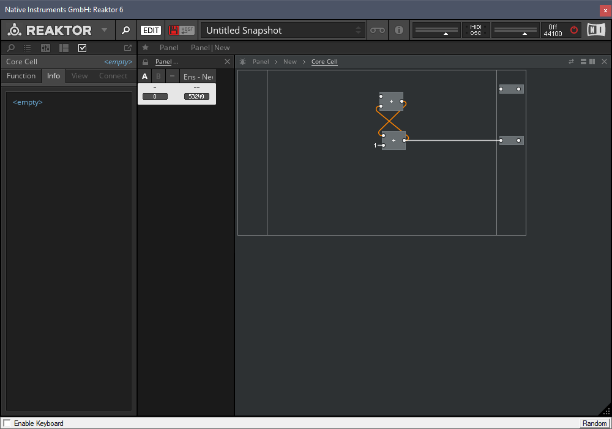
Task: Select panel view A button
Action: 145,76
